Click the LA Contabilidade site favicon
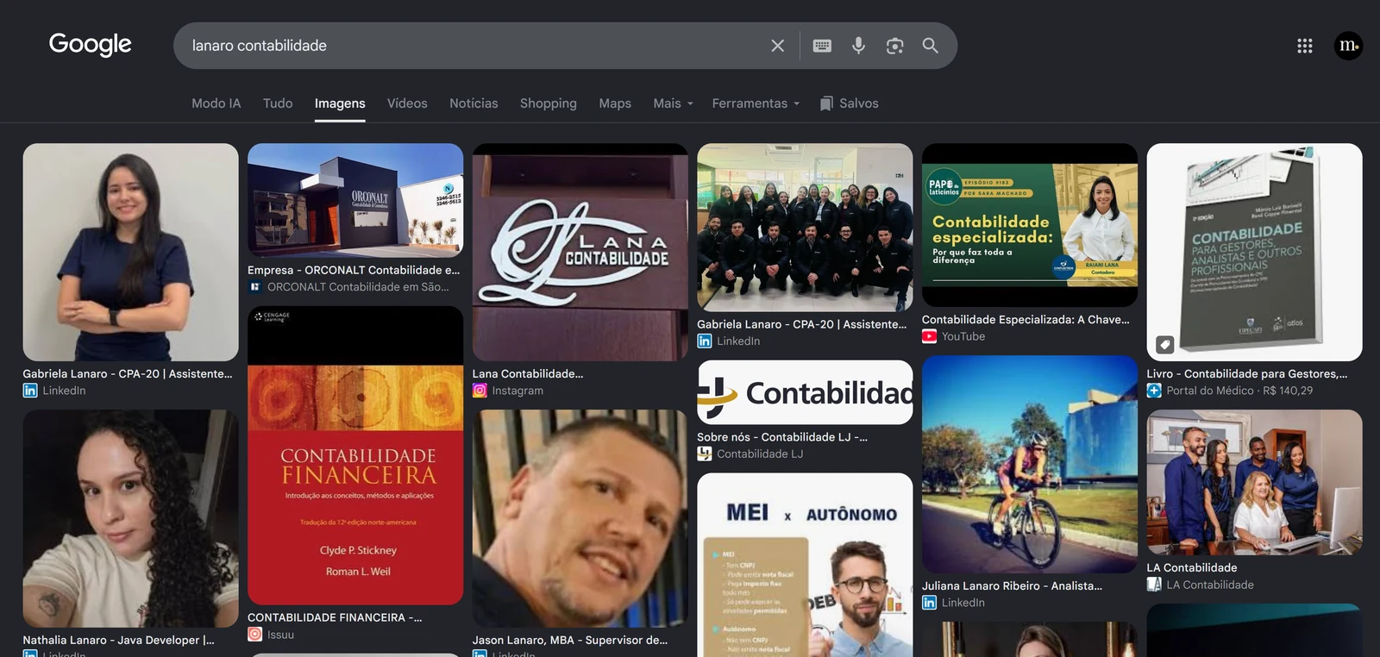The image size is (1380, 657). (x=1154, y=585)
